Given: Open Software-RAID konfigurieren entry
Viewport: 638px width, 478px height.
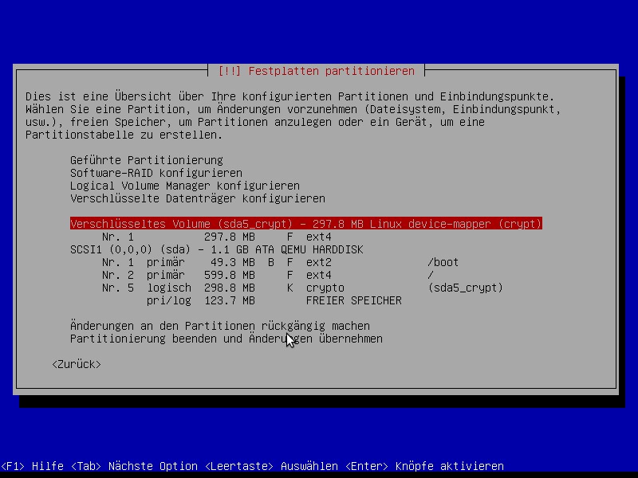Looking at the screenshot, I should [x=156, y=173].
